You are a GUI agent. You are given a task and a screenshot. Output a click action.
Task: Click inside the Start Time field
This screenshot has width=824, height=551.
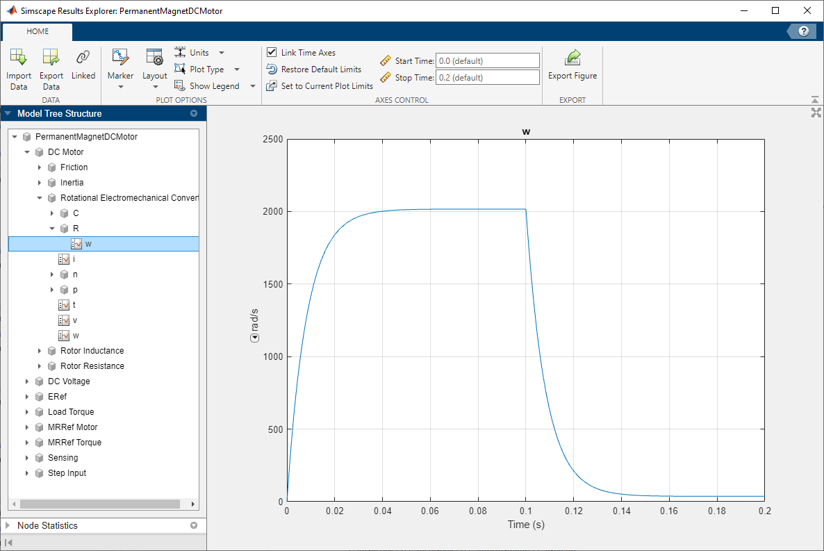coord(487,60)
